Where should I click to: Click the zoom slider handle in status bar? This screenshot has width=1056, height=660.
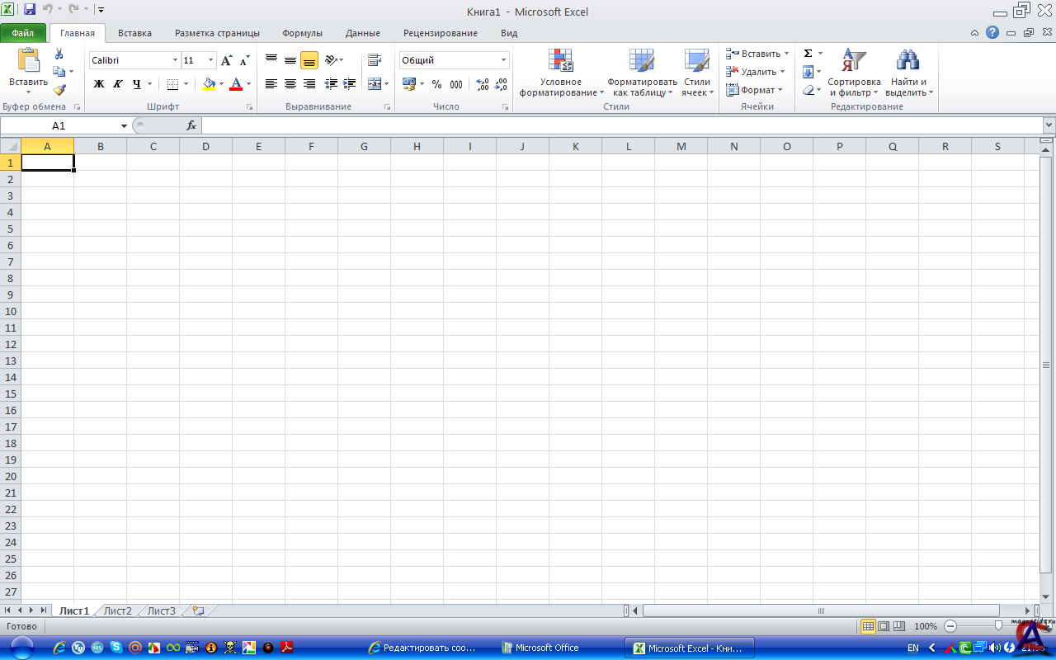click(998, 626)
